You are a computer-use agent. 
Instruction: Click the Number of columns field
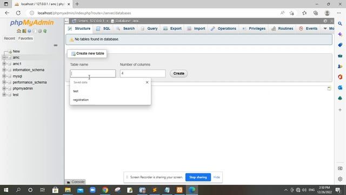143,74
